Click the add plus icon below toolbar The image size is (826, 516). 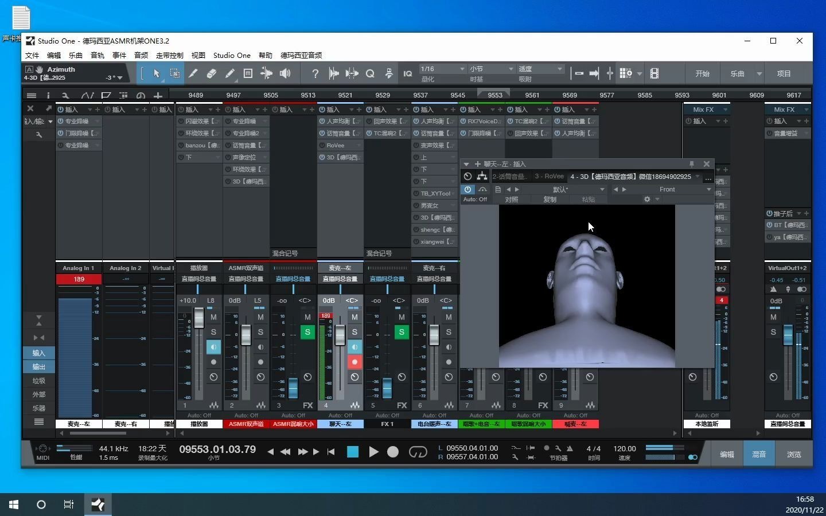click(158, 95)
